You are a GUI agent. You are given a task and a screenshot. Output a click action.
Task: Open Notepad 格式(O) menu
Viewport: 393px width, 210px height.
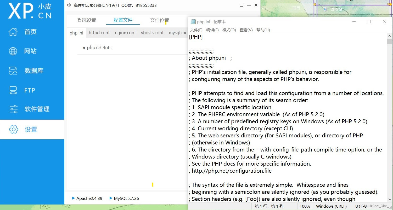point(229,30)
